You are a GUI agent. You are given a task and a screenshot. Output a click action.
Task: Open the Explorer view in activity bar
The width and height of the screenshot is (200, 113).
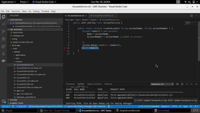3,17
